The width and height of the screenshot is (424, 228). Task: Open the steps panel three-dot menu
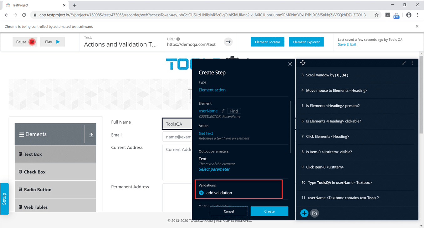point(412,63)
